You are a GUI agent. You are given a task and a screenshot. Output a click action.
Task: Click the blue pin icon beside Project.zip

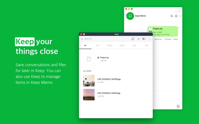tap(98, 58)
